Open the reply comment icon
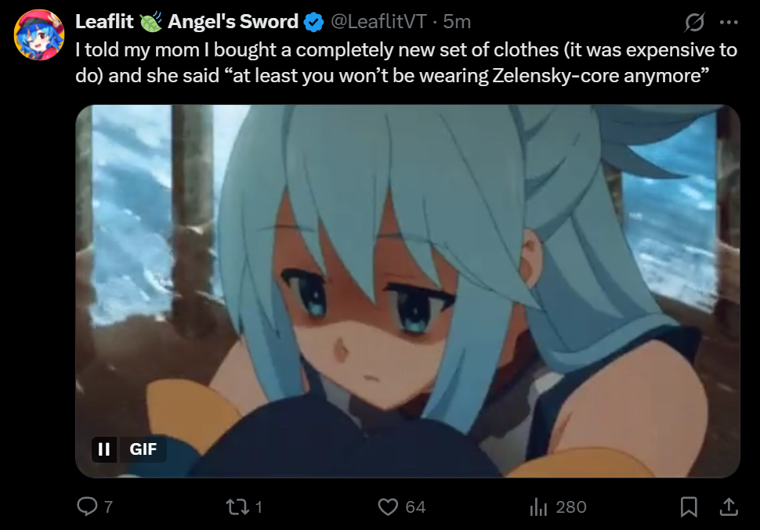Screen dimensions: 760x530 point(87,507)
